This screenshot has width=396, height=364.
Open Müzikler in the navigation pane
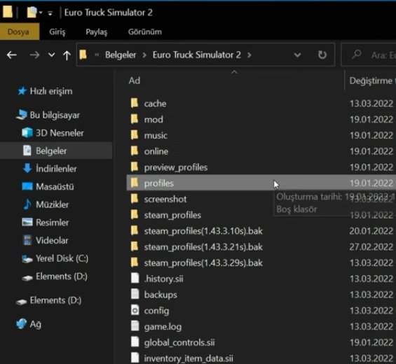click(52, 204)
